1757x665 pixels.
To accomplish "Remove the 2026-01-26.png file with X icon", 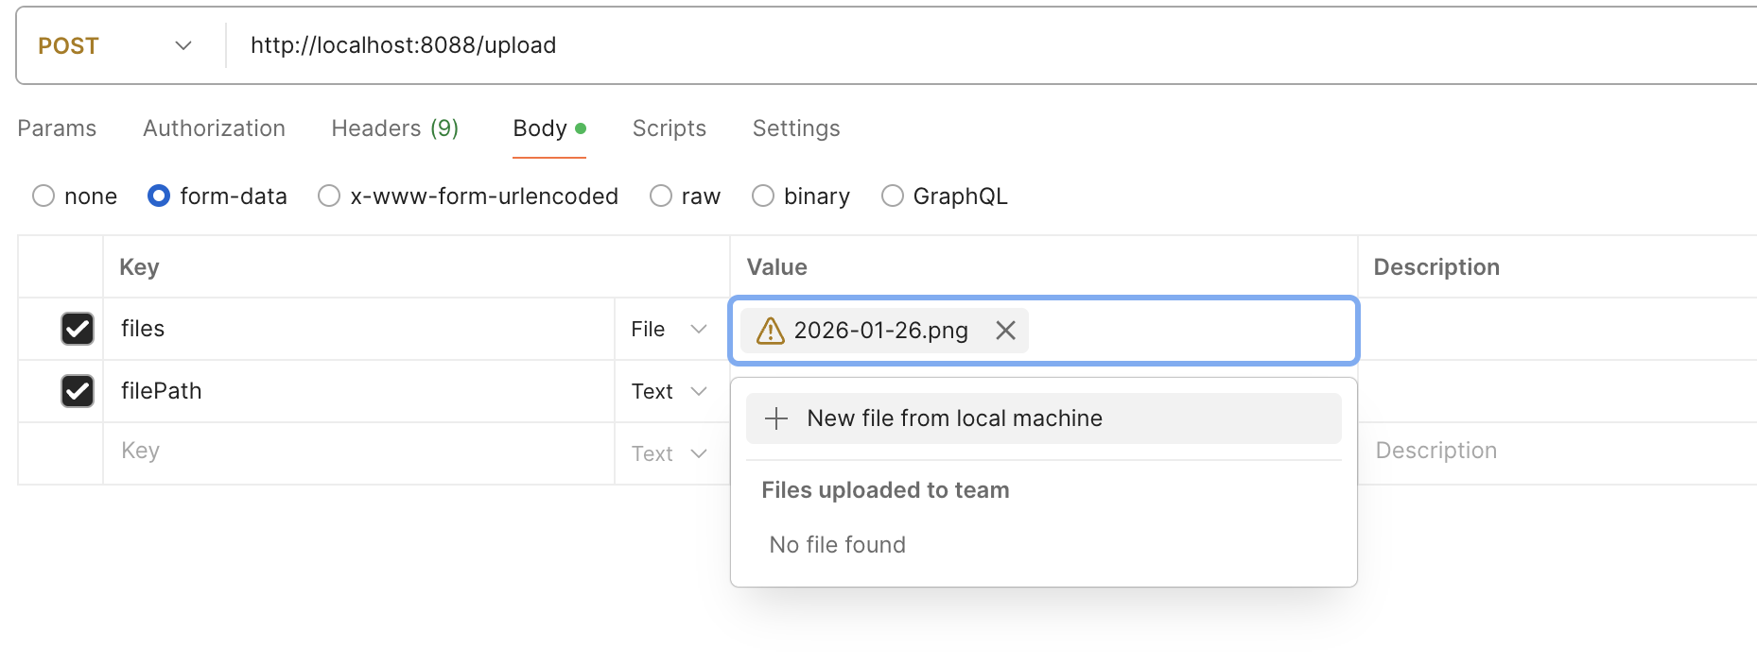I will click(x=1005, y=330).
